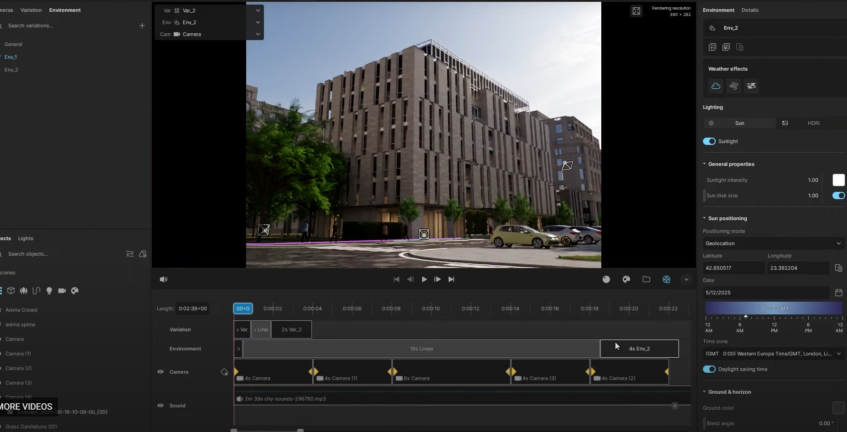Open the Cam Camera dropdown
The height and width of the screenshot is (432, 847).
[258, 34]
